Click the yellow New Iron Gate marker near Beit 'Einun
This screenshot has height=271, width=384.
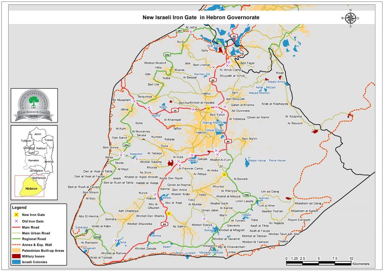208,109
